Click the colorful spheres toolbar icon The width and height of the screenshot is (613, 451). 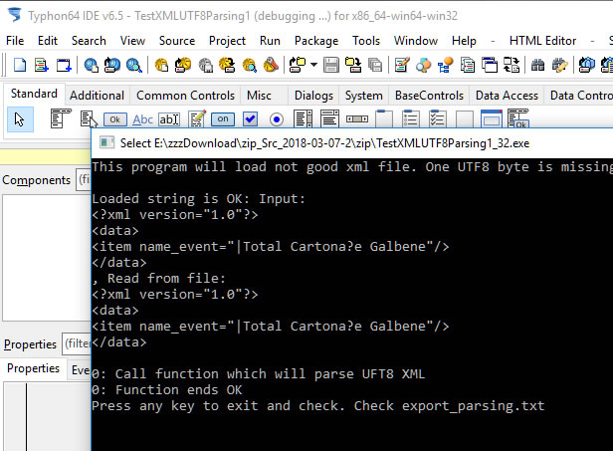pyautogui.click(x=423, y=65)
